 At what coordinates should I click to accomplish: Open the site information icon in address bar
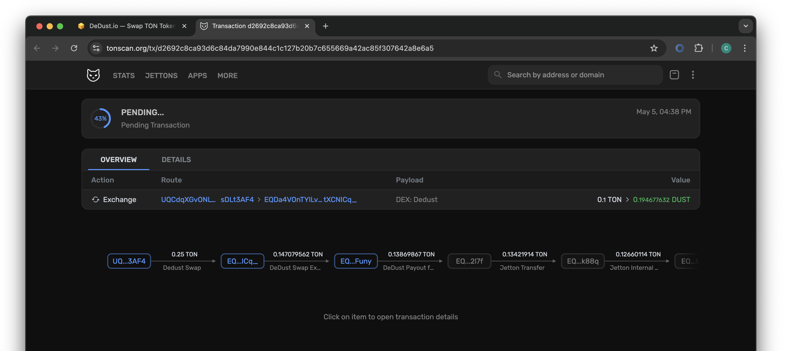point(96,48)
